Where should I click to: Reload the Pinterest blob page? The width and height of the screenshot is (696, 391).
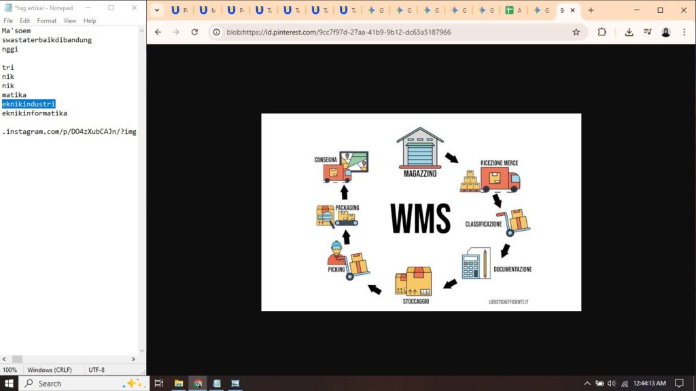[x=194, y=32]
